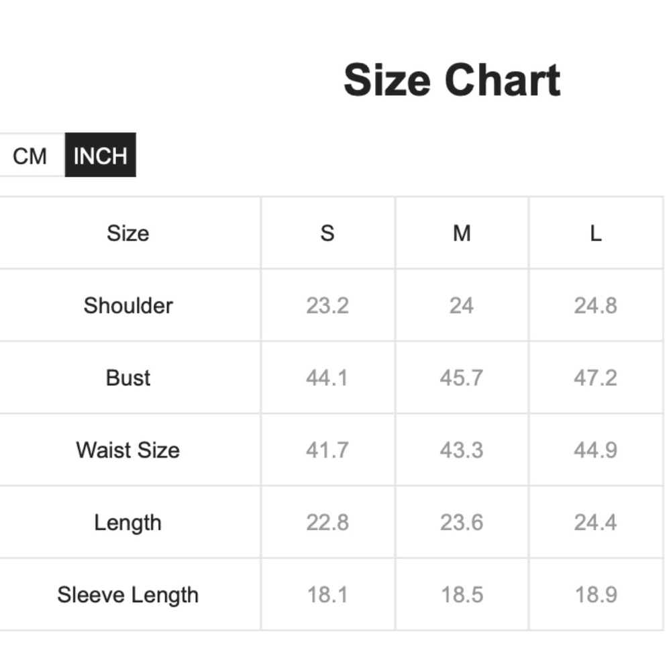671x671 pixels.
Task: Click the Length row label
Action: tap(128, 522)
